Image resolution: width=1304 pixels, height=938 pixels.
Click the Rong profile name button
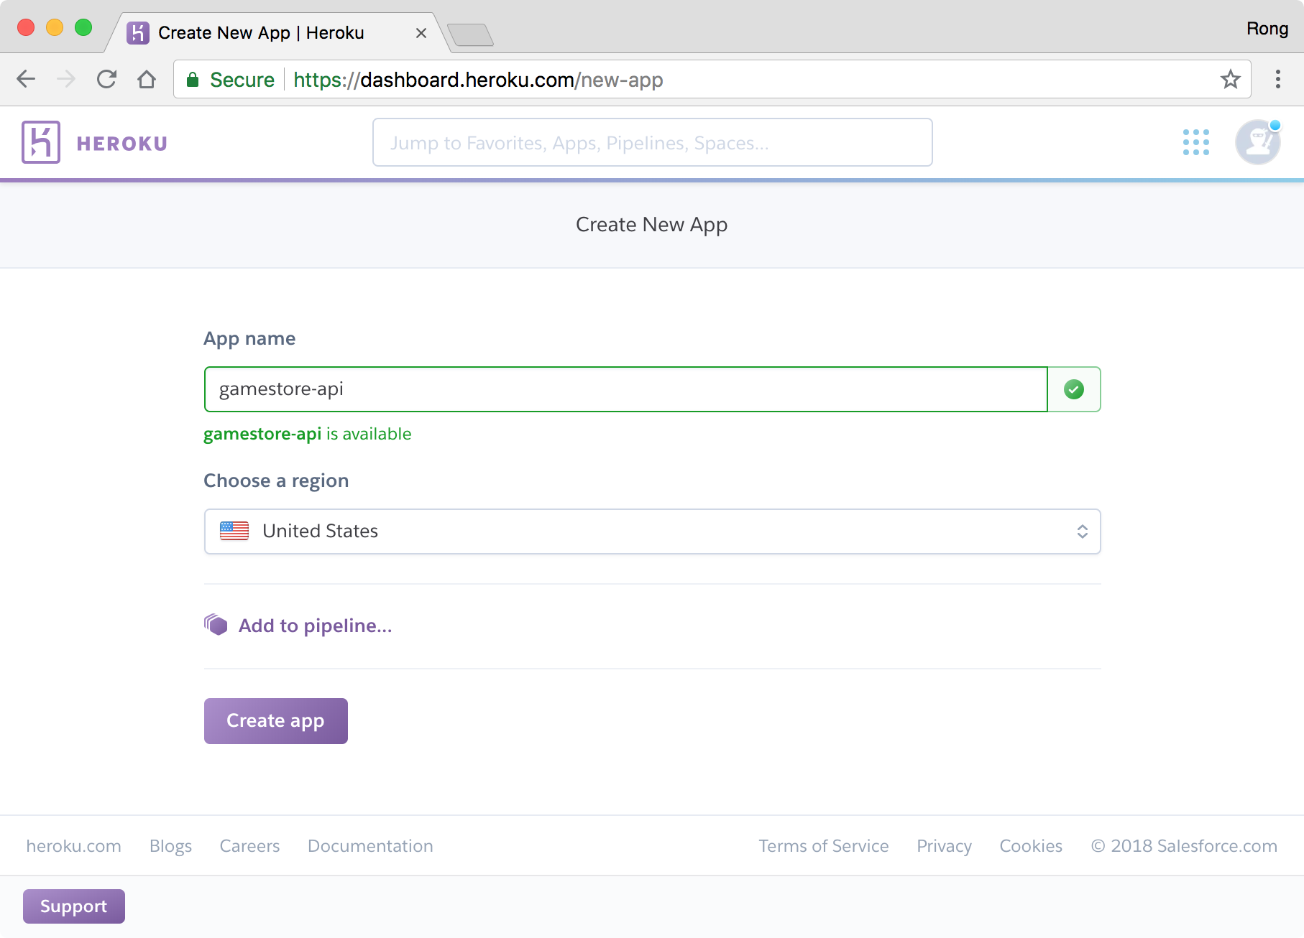pyautogui.click(x=1267, y=29)
